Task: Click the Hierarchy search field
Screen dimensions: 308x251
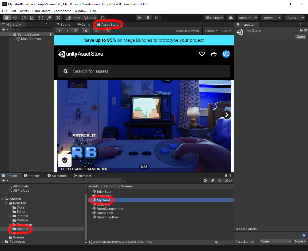Action: tap(32, 29)
